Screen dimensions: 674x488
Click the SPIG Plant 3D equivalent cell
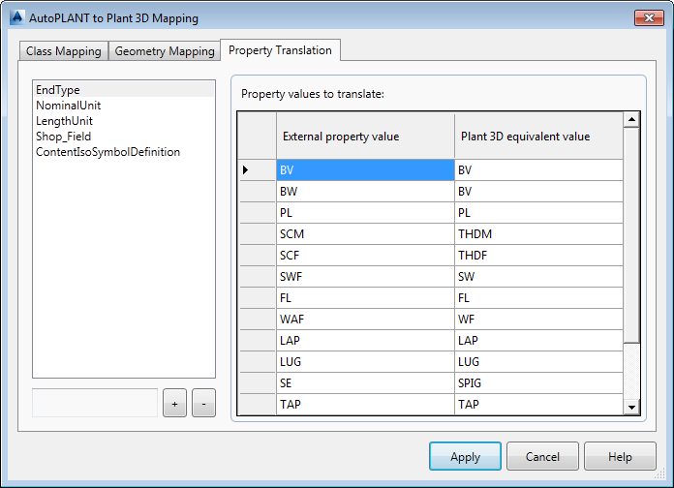click(x=538, y=383)
